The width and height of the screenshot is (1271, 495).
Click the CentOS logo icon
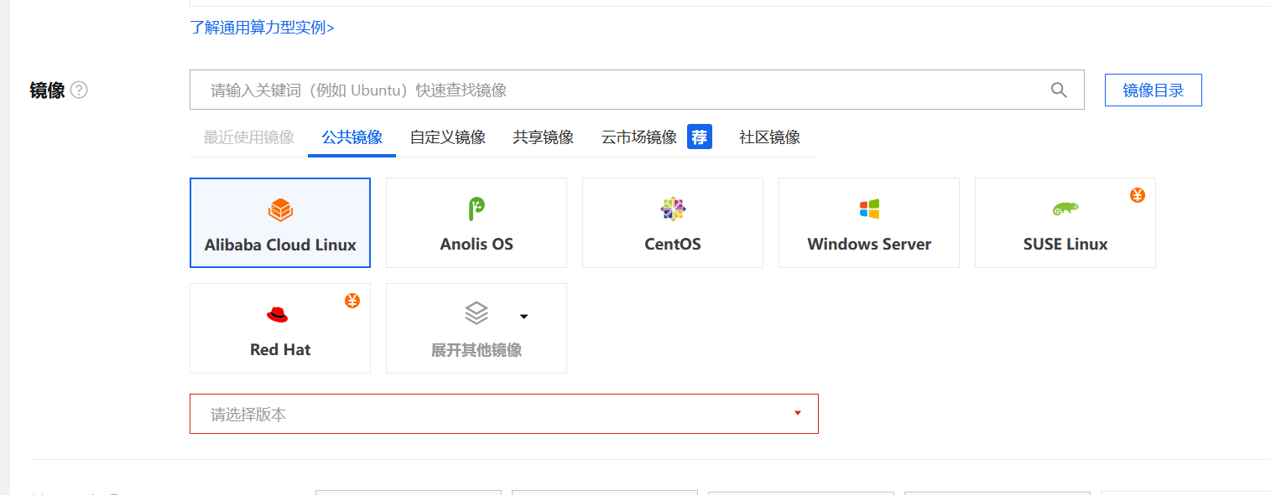(x=673, y=209)
